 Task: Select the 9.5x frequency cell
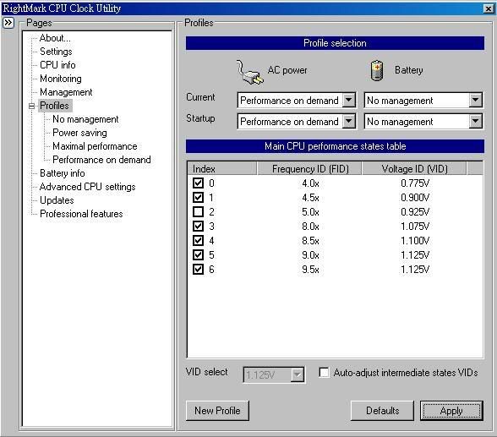pyautogui.click(x=310, y=270)
